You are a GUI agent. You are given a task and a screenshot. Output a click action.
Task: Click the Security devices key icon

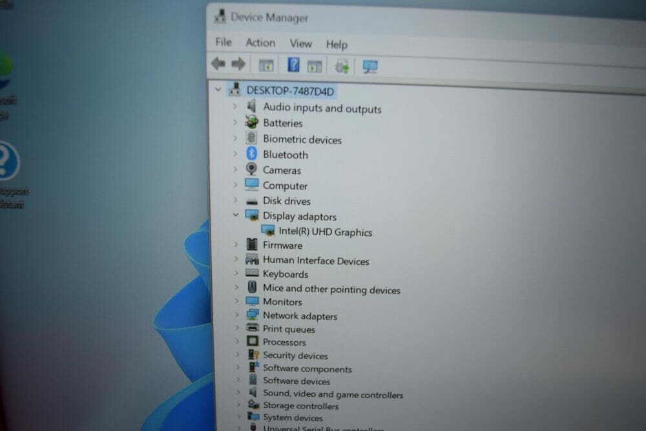click(253, 354)
